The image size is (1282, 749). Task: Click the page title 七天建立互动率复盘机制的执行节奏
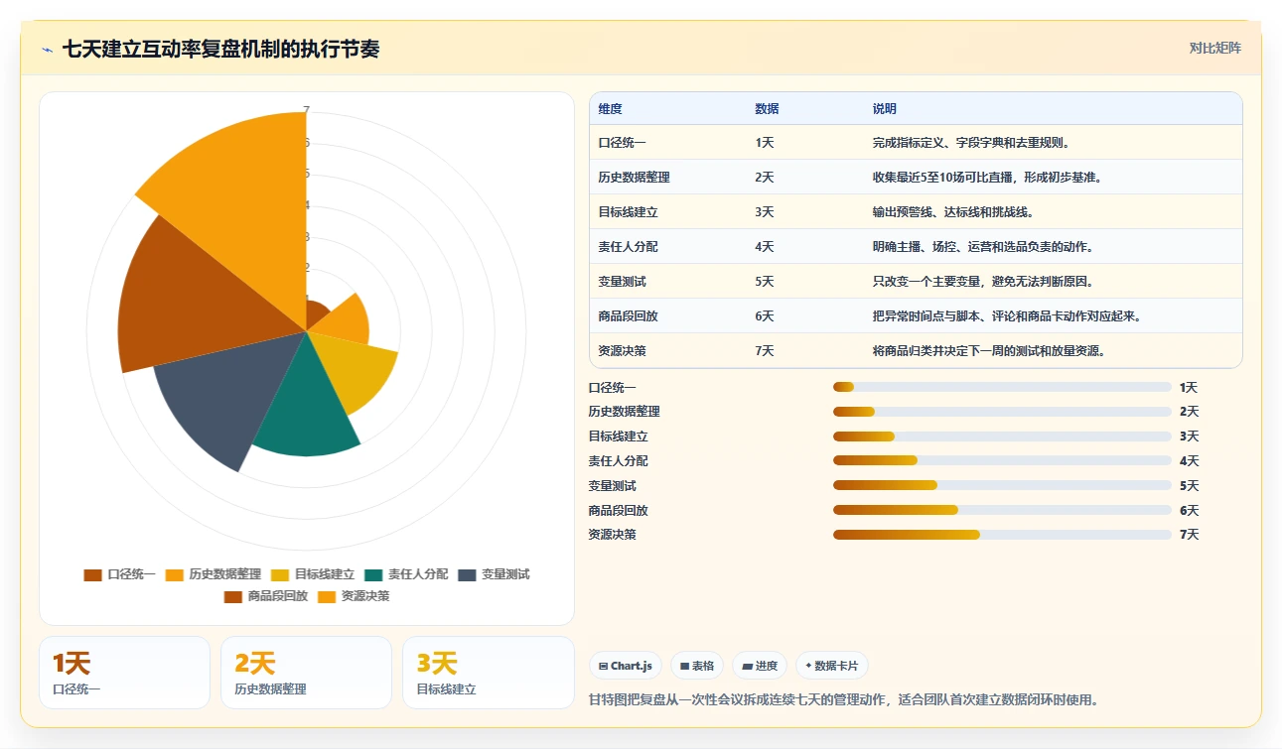[221, 49]
